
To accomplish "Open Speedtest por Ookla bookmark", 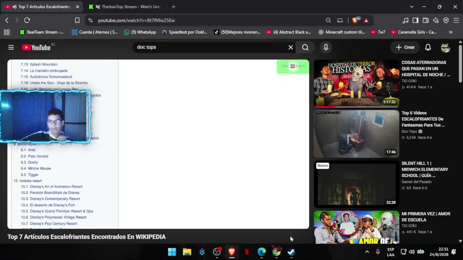I will [184, 32].
